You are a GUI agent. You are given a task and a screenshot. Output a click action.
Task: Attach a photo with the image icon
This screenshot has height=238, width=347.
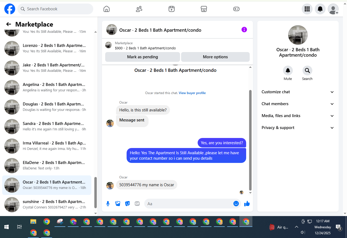[x=118, y=204]
